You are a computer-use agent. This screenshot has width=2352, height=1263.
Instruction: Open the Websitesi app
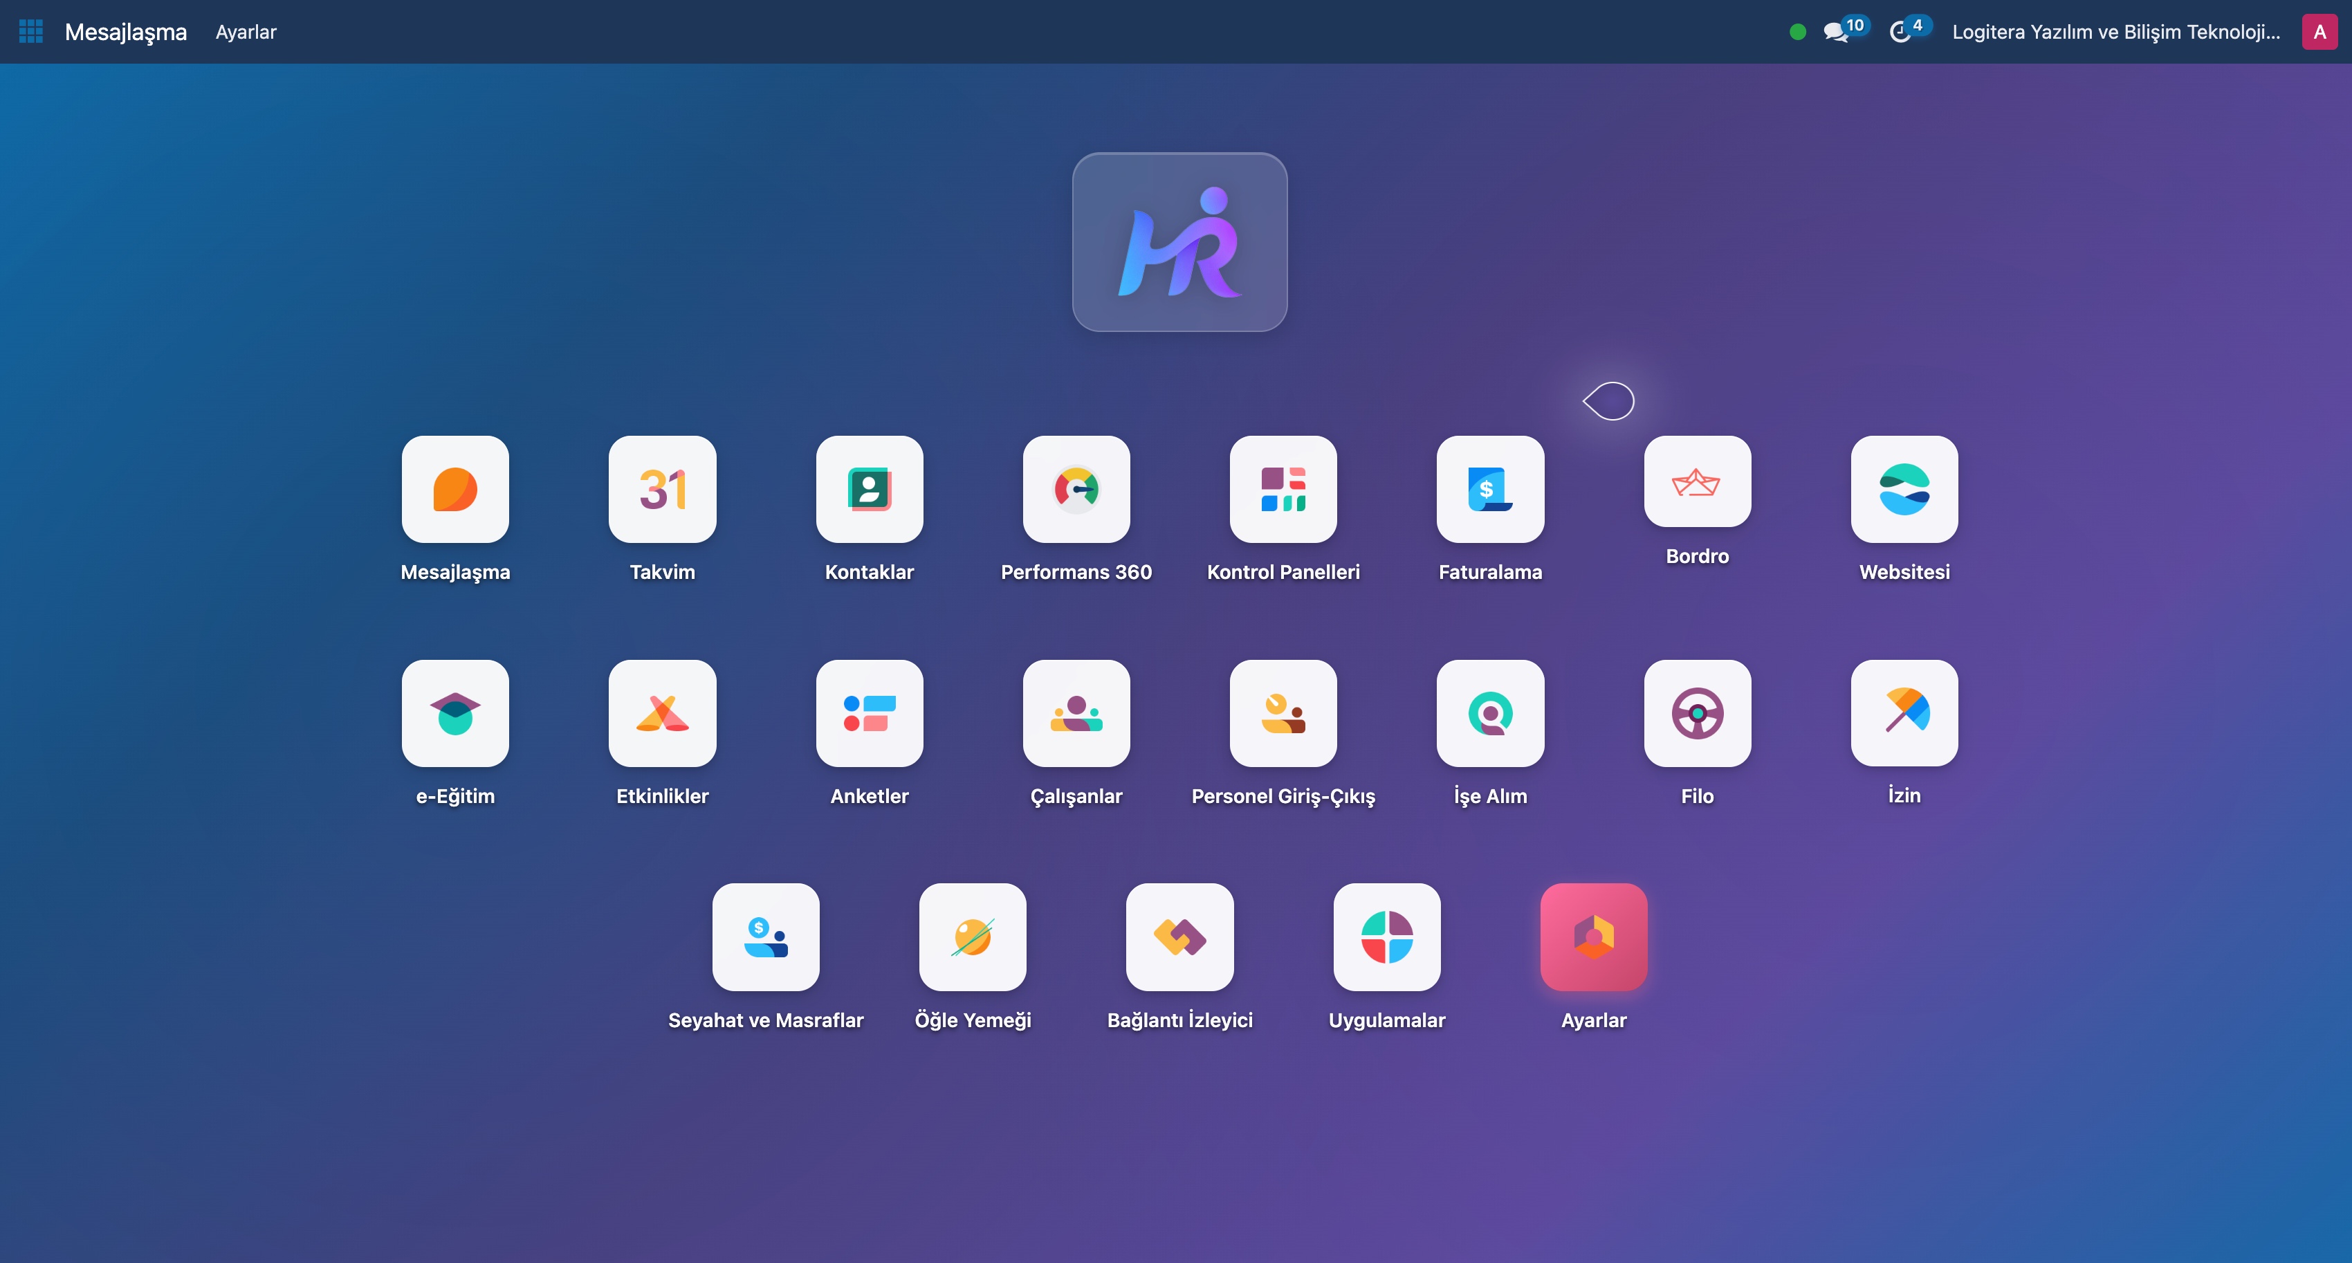click(x=1904, y=490)
